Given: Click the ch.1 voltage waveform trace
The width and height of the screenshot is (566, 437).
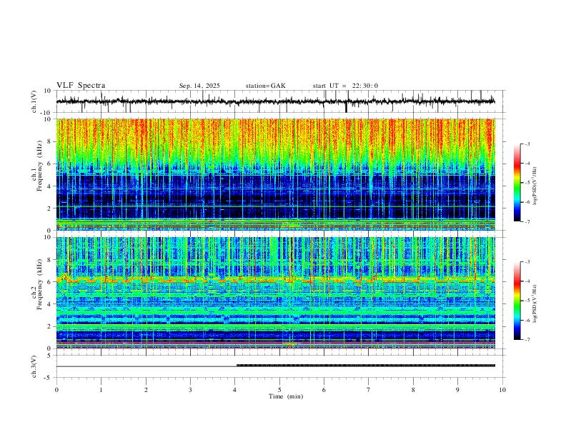Looking at the screenshot, I should (276, 101).
